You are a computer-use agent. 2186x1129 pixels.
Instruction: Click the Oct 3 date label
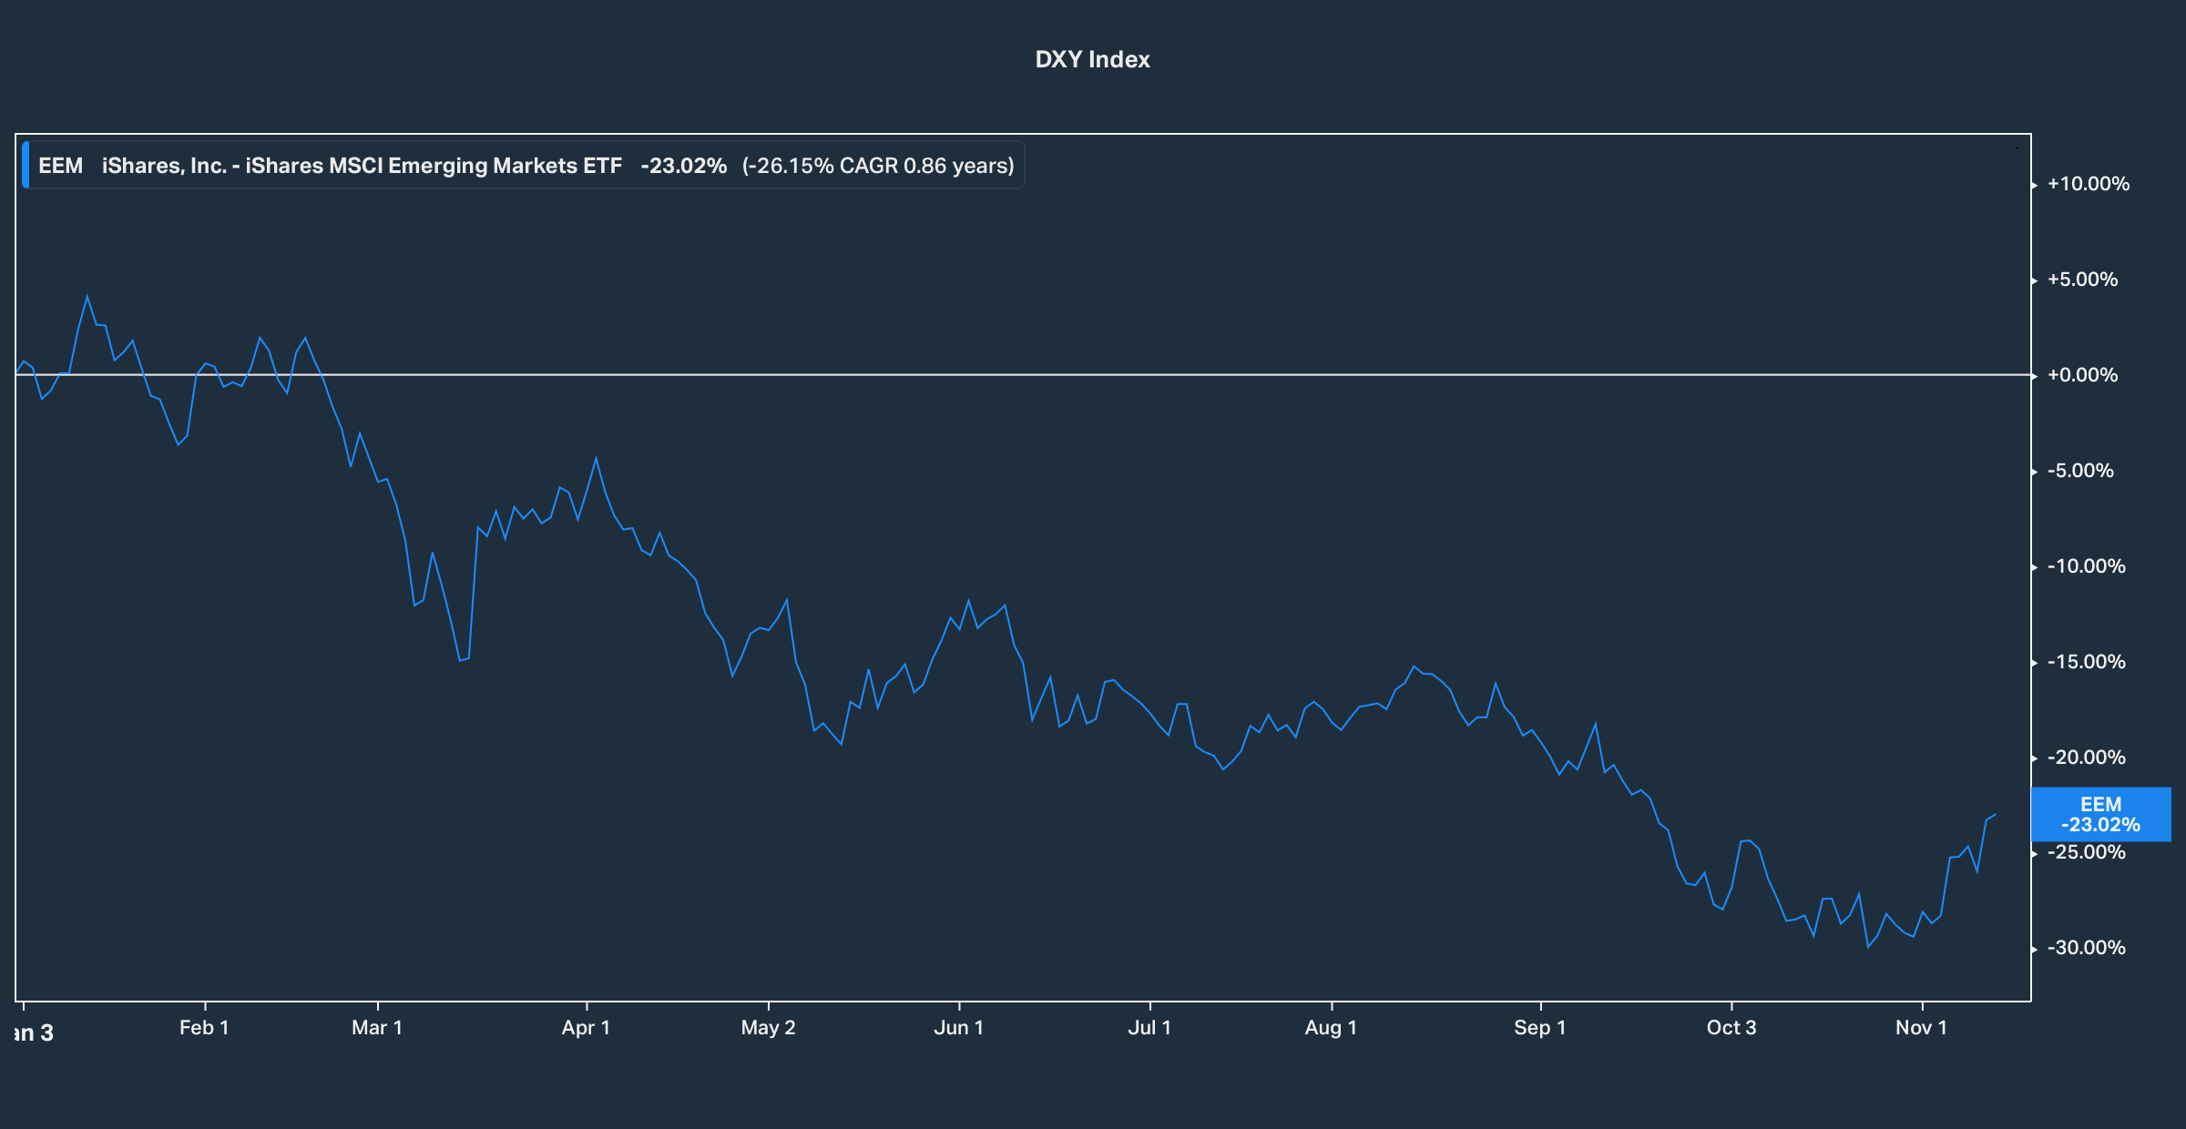click(x=1731, y=1028)
